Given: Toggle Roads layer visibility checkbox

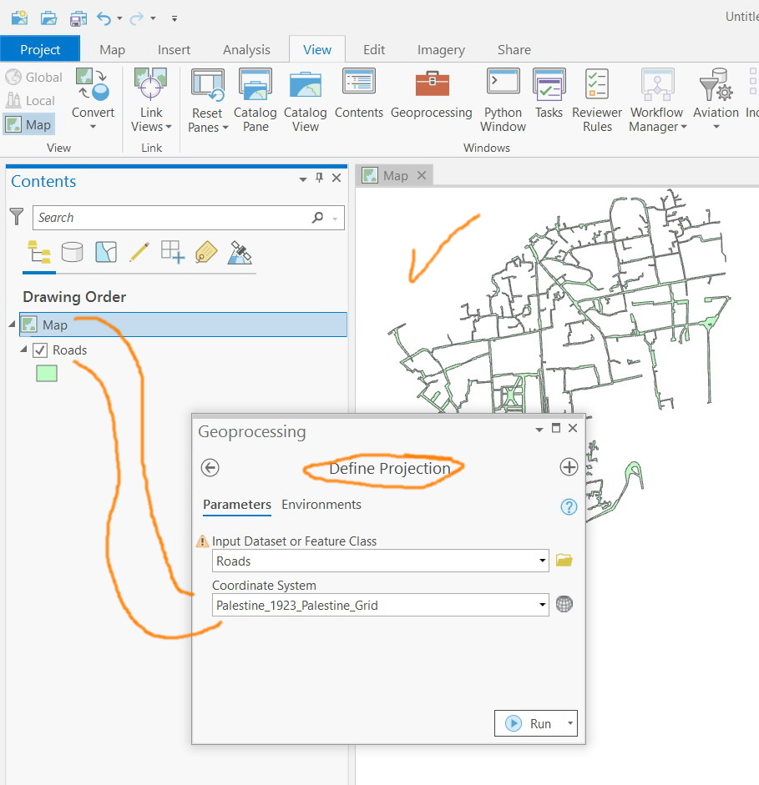Looking at the screenshot, I should pos(40,350).
